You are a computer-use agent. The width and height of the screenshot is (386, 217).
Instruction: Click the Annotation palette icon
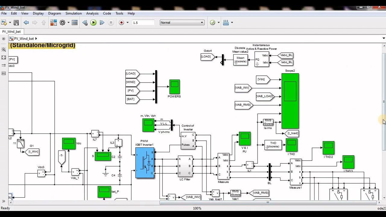click(4, 73)
